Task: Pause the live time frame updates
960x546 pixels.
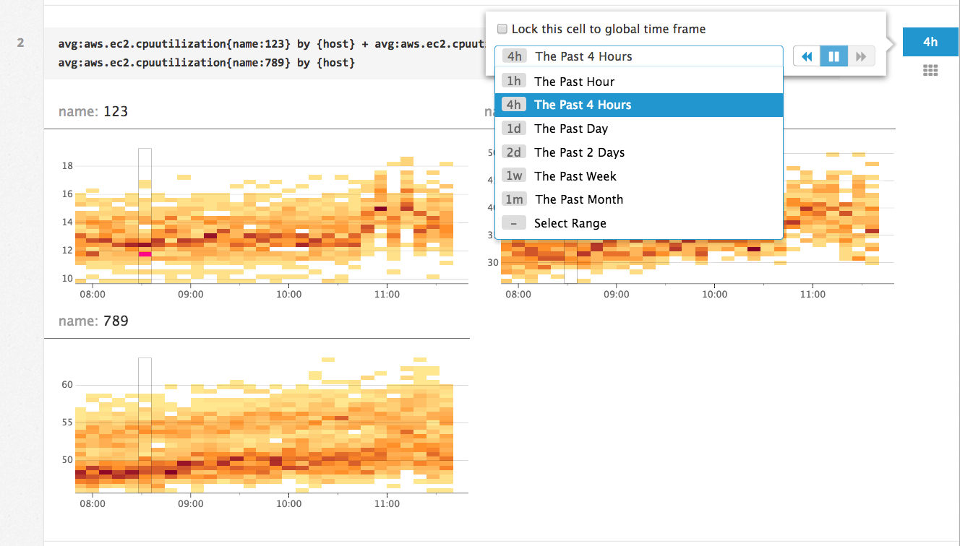Action: 833,56
